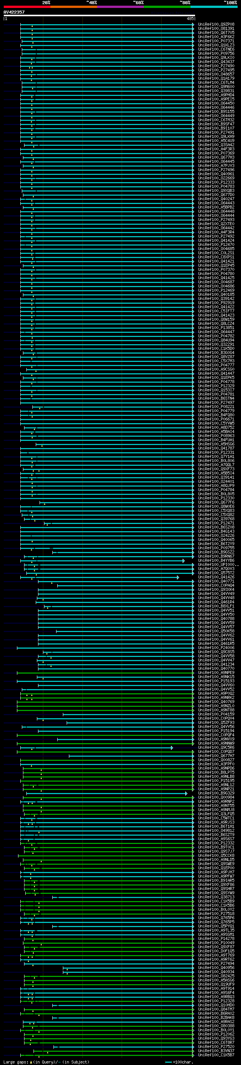Open hit UniRef100_A3F6K2

(x=216, y=37)
